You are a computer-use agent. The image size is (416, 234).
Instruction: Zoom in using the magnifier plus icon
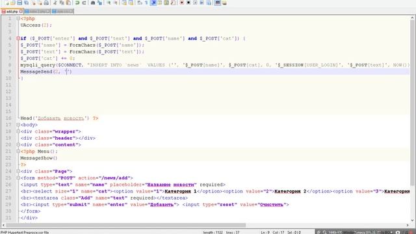[109, 3]
